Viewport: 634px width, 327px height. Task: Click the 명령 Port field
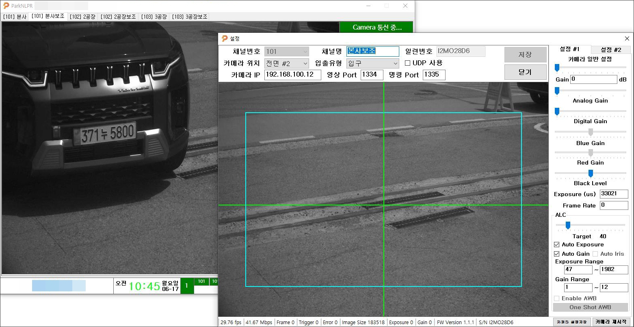pyautogui.click(x=434, y=75)
